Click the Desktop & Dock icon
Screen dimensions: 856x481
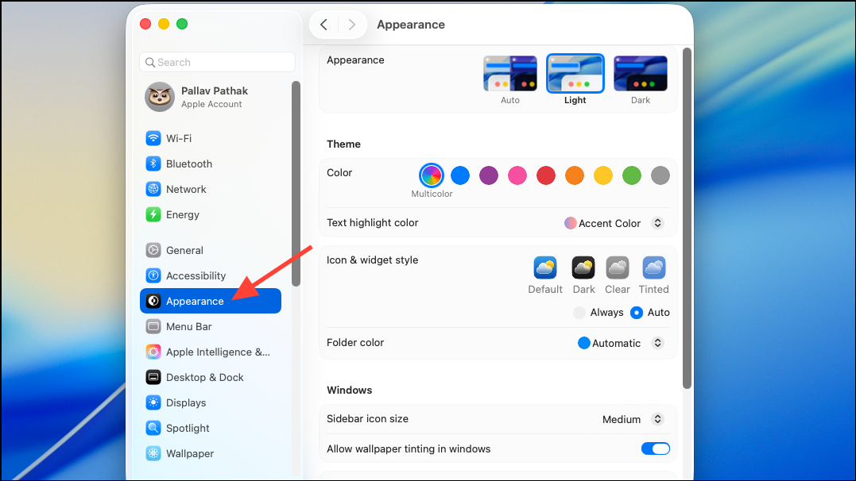coord(153,377)
